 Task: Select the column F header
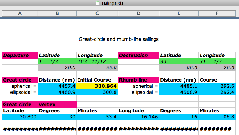[x=217, y=13]
